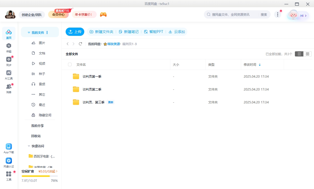Click the refresh icon in breadcrumb bar
Image resolution: width=314 pixels, height=189 pixels.
point(80,44)
